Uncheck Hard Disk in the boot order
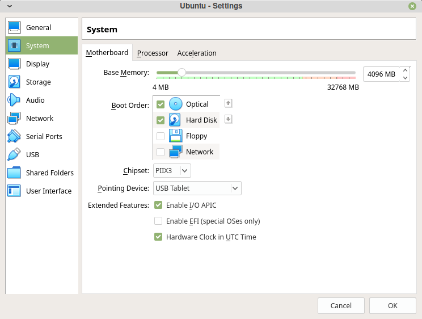The image size is (422, 319). 161,120
